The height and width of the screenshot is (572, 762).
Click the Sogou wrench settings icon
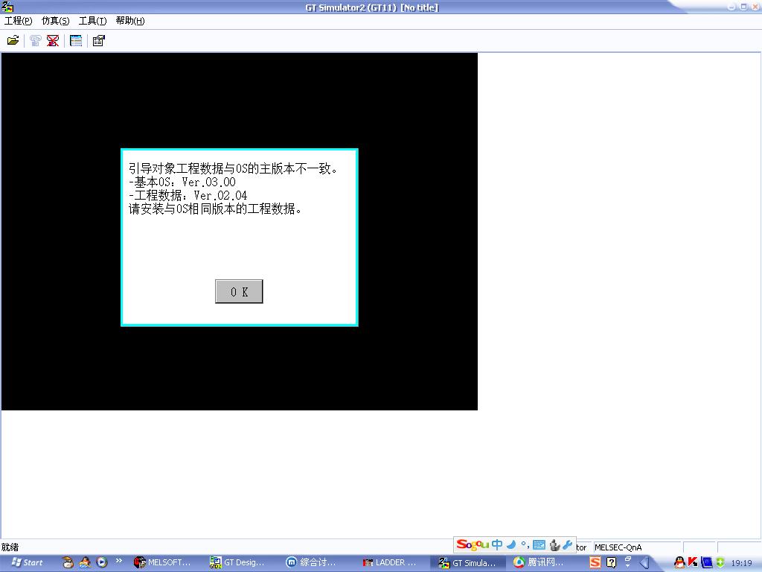[568, 545]
